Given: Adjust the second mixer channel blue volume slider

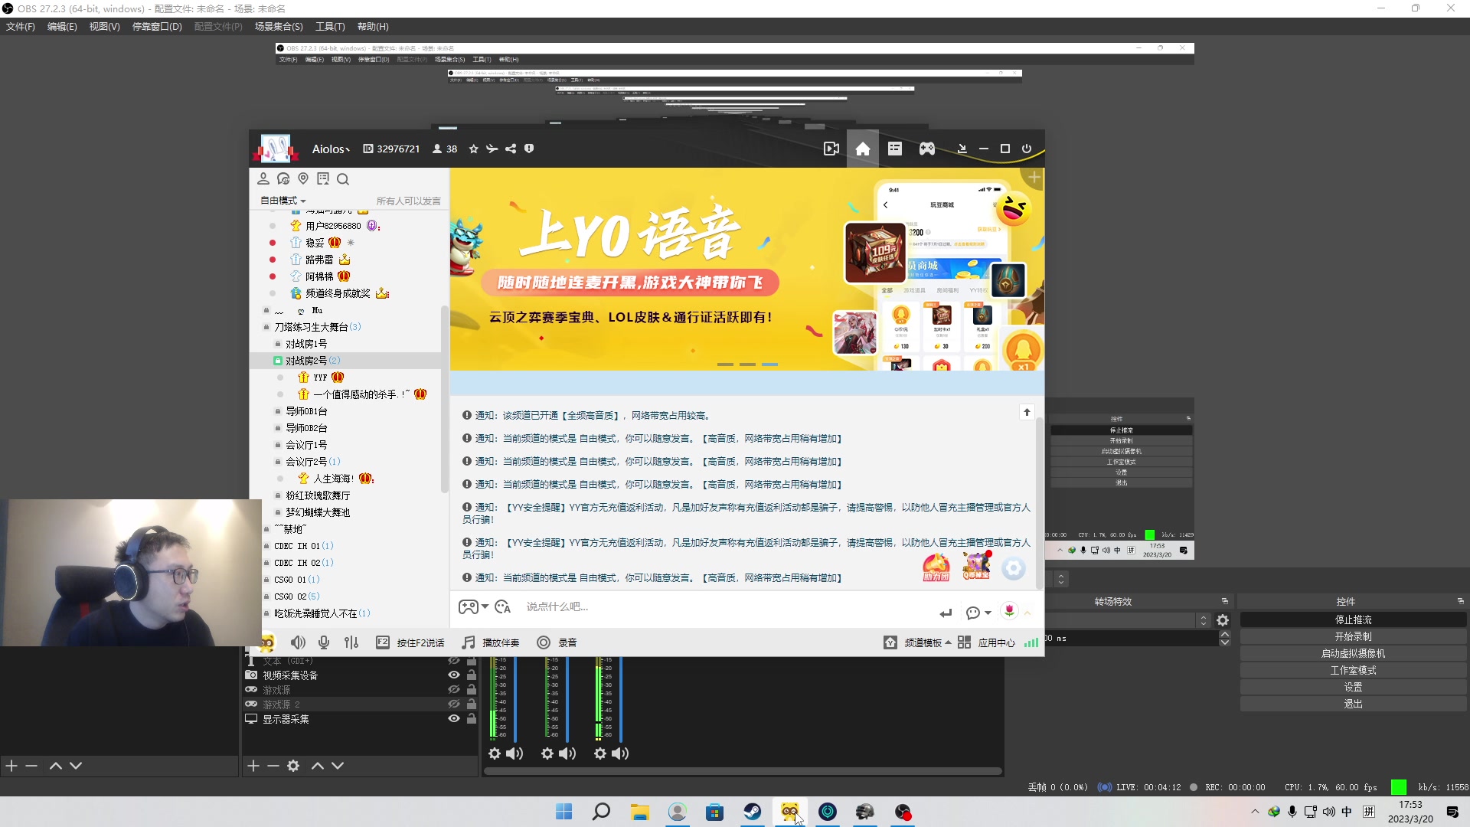Looking at the screenshot, I should (x=567, y=699).
